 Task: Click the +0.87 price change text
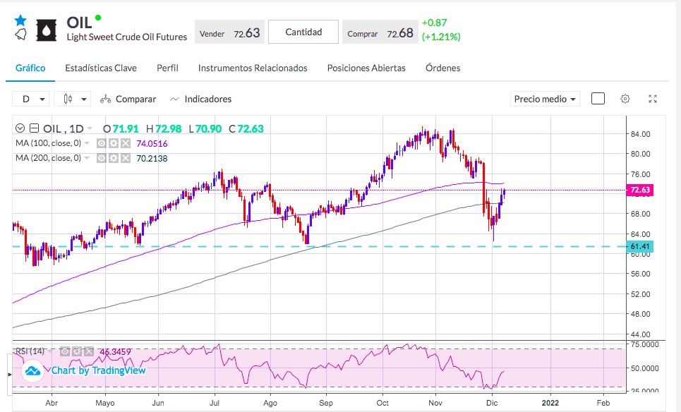[434, 23]
